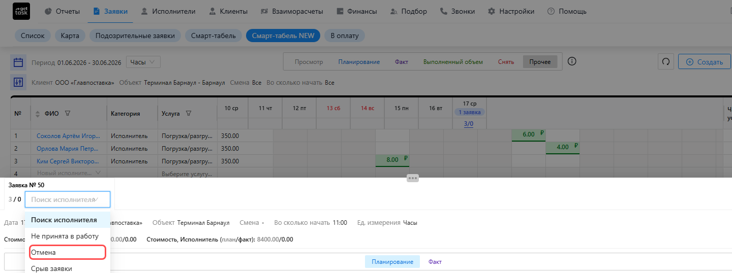Open the filter settings sliders icon
Screen dimensions: 732x273
coord(18,82)
